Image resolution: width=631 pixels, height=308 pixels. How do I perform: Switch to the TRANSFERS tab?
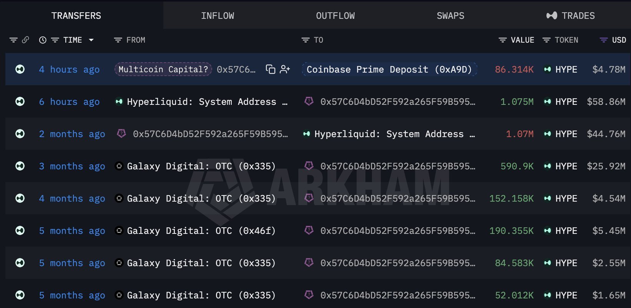76,16
